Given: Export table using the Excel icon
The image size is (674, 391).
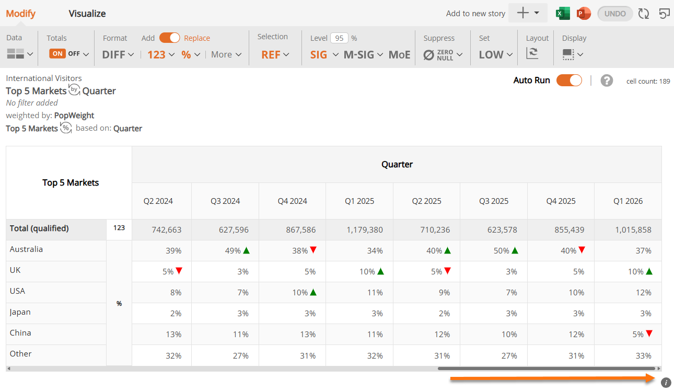Looking at the screenshot, I should coord(563,14).
